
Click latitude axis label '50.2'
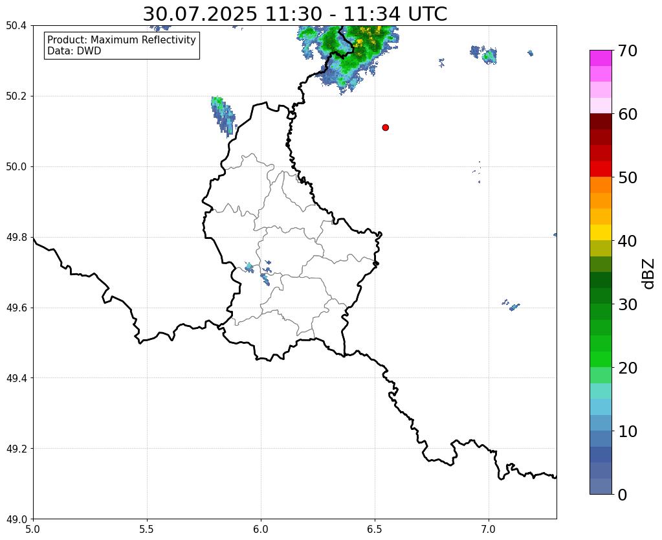tap(16, 96)
